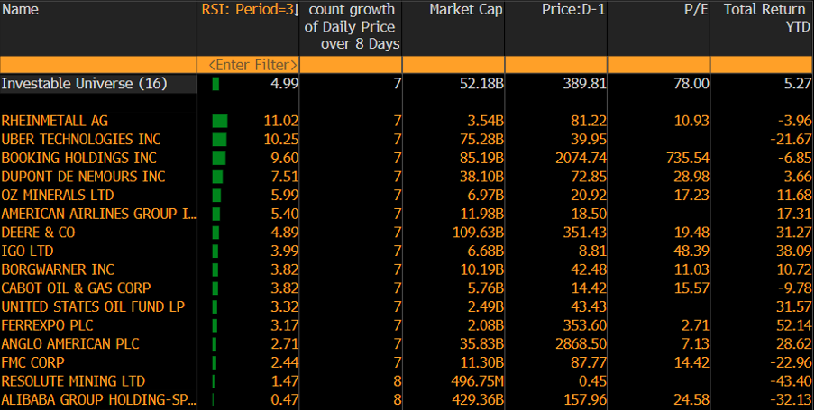Click Investable Universe market cap 52.18B
815x411 pixels.
click(481, 84)
